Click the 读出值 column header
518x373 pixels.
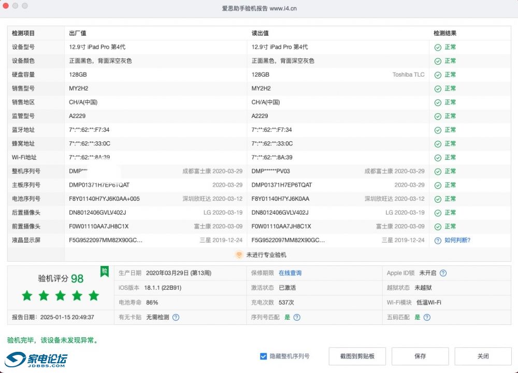click(260, 33)
